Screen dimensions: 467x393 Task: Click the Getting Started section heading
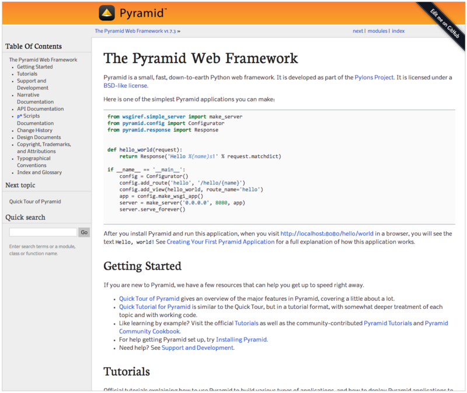coord(142,266)
